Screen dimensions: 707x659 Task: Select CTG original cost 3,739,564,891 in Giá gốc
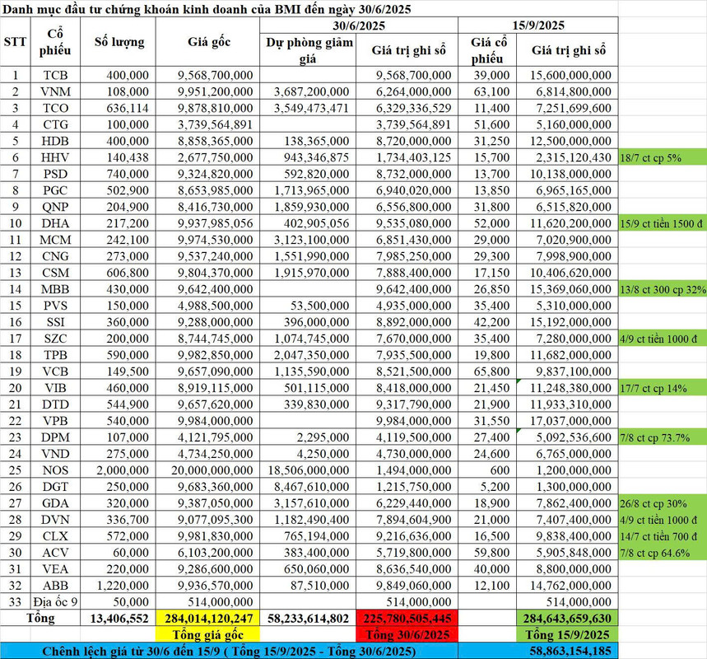pos(208,124)
